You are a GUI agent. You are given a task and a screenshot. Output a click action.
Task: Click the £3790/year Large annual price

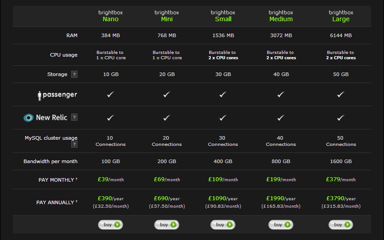341,198
